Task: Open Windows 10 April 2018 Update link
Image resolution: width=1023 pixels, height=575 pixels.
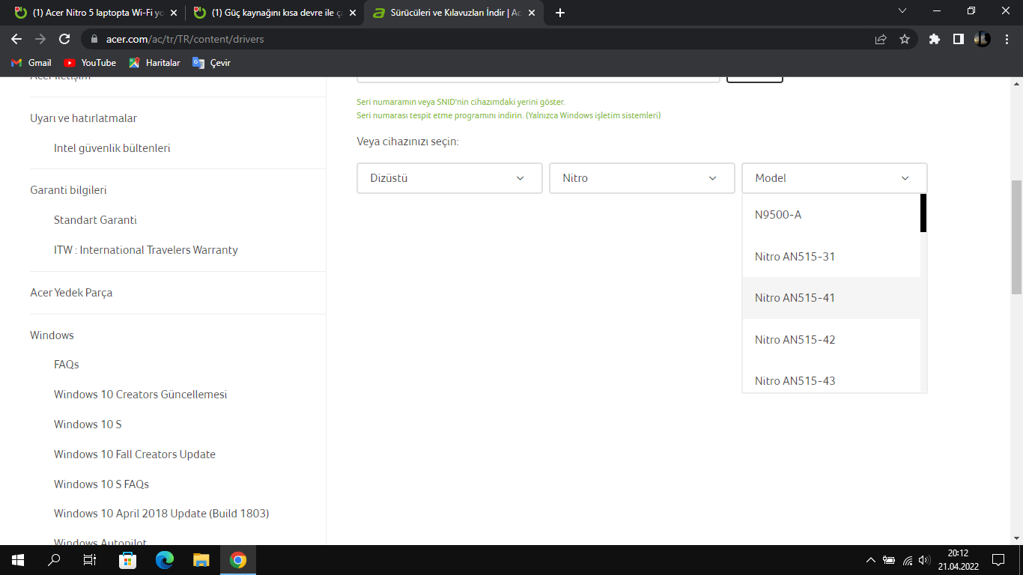Action: coord(161,514)
